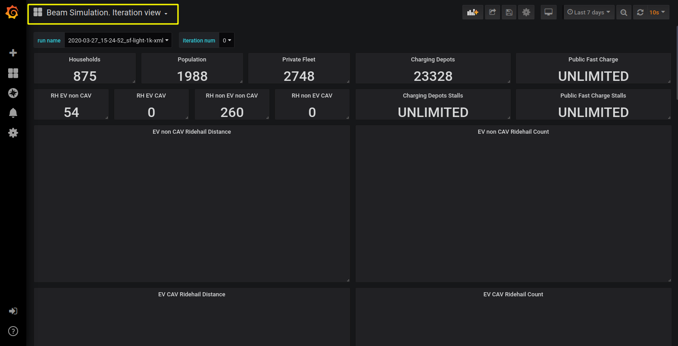Open the Explore compass icon

pyautogui.click(x=13, y=93)
